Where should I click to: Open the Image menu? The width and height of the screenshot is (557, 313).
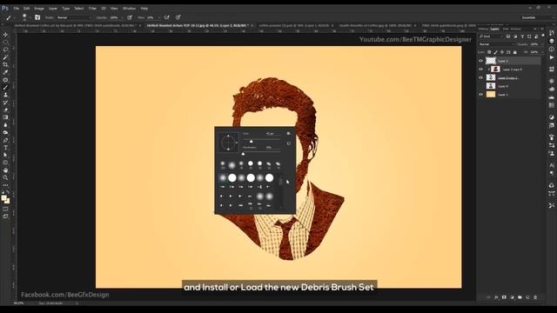click(x=39, y=8)
